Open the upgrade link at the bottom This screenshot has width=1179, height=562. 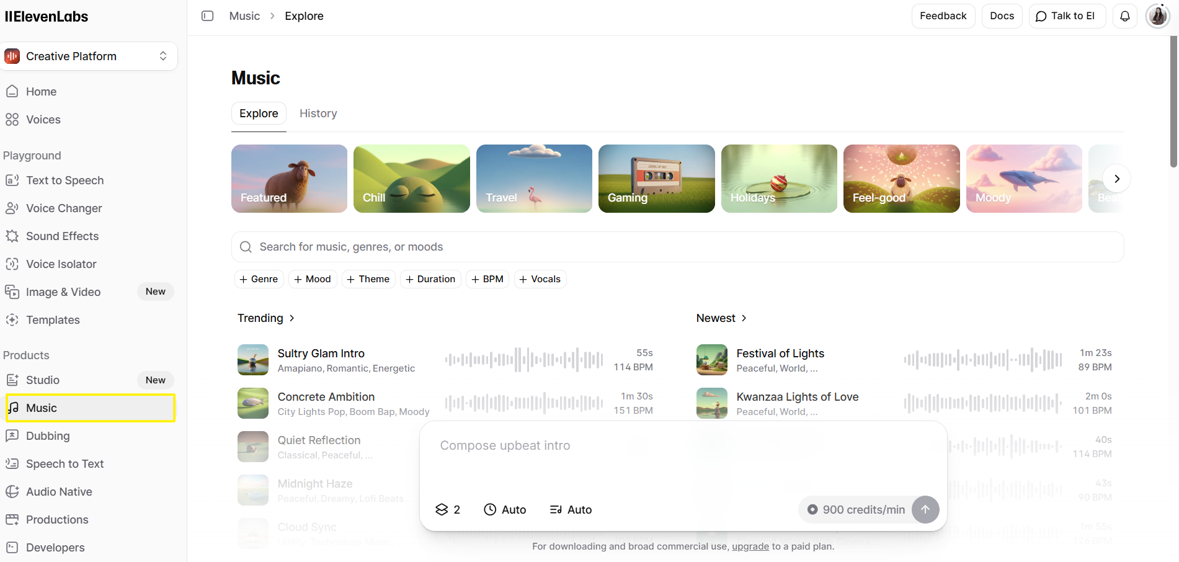(x=750, y=546)
